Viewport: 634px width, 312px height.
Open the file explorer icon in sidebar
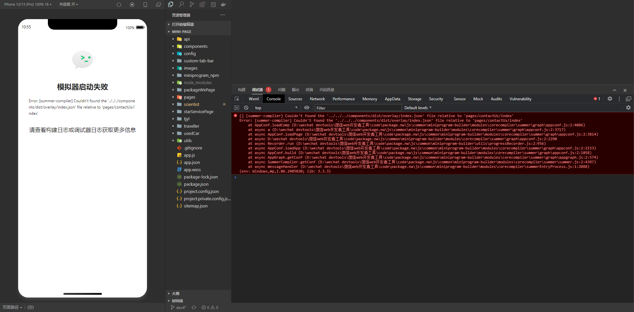point(171,4)
